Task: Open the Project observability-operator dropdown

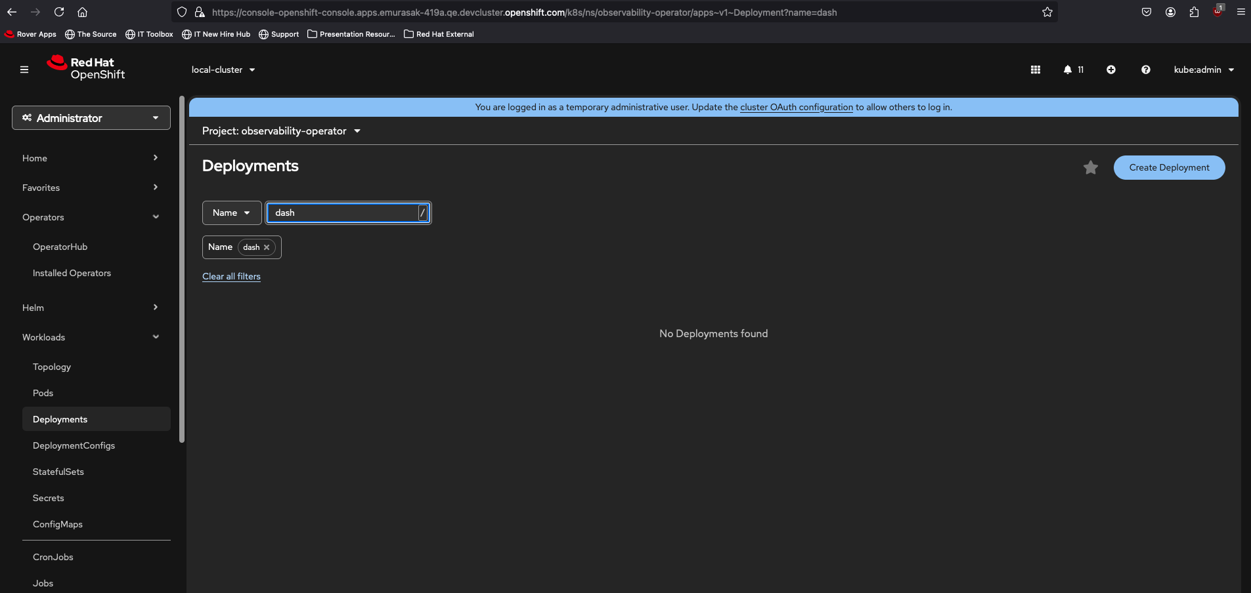Action: (282, 131)
